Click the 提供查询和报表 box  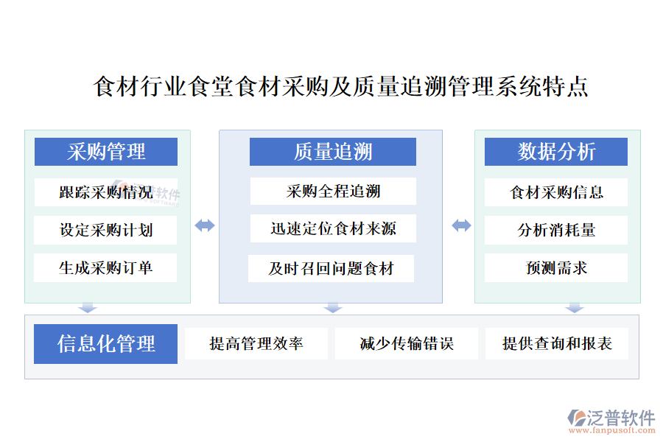pos(557,344)
